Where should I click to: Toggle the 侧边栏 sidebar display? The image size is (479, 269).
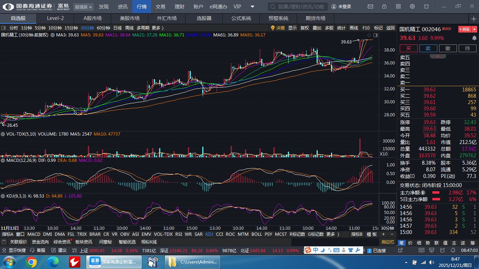(x=388, y=242)
